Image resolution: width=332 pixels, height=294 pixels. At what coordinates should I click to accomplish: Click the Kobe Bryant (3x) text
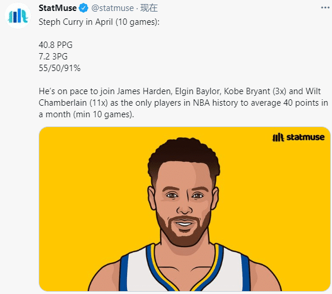point(255,91)
